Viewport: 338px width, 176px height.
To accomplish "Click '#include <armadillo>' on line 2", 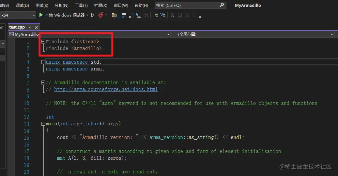I will click(x=73, y=48).
